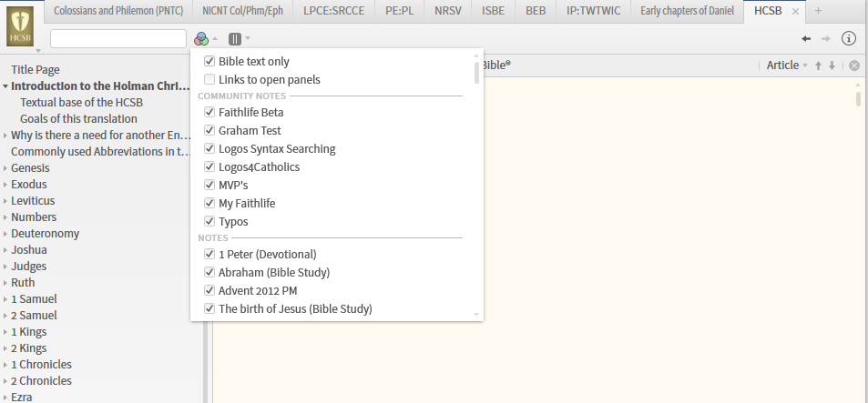Open the resource information icon

849,38
